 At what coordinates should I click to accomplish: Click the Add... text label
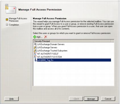pos(40,37)
